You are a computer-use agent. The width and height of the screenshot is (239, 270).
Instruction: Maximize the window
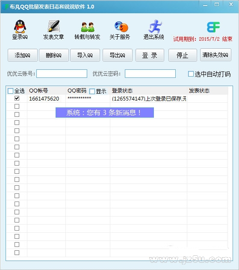pos(217,4)
